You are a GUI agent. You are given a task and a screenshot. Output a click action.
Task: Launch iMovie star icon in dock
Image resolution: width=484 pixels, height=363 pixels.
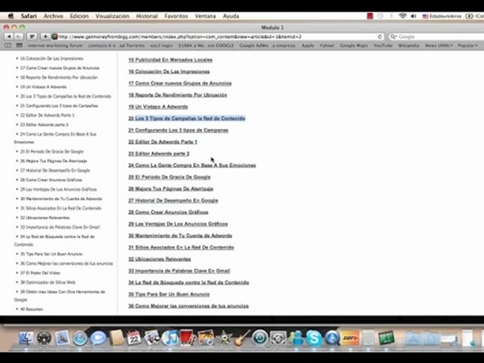click(224, 338)
